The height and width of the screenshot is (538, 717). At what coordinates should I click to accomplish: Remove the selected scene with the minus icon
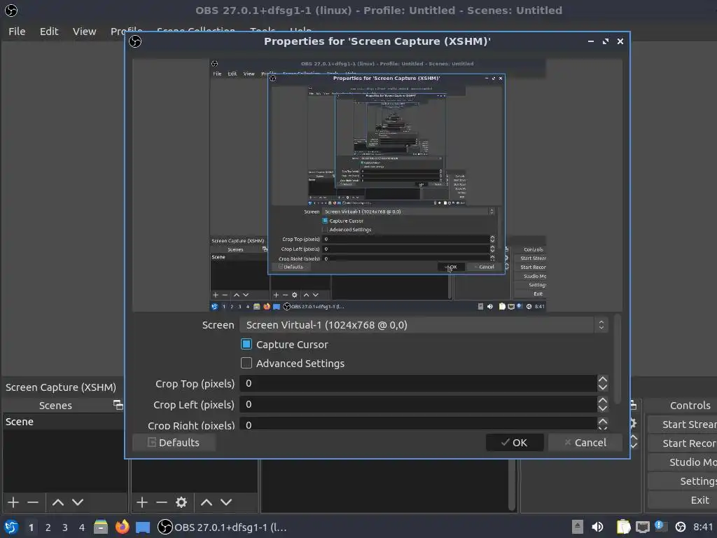[33, 502]
